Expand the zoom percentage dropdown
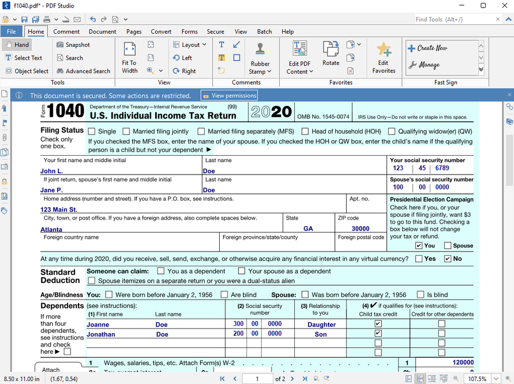This screenshot has height=384, width=514. coord(495,378)
